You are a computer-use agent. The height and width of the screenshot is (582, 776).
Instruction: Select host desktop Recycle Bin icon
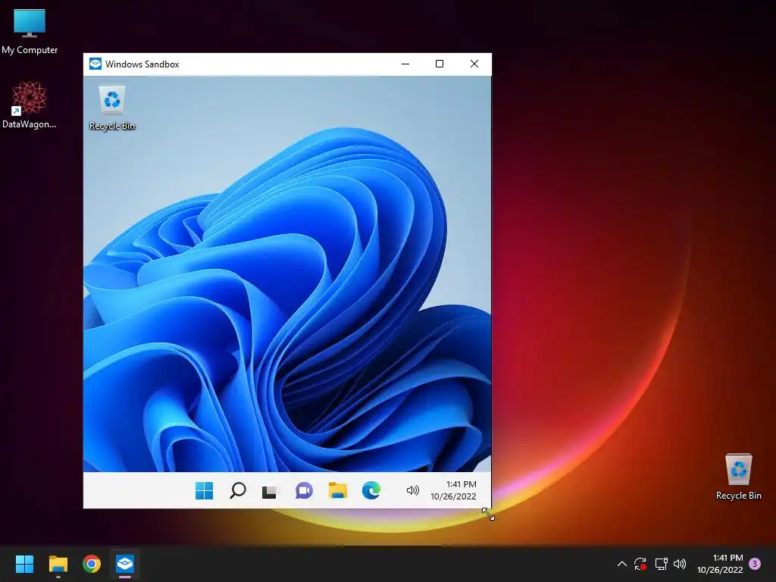(738, 477)
